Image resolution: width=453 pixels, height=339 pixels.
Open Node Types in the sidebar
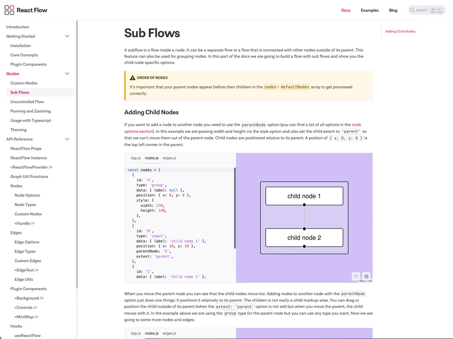tap(25, 204)
